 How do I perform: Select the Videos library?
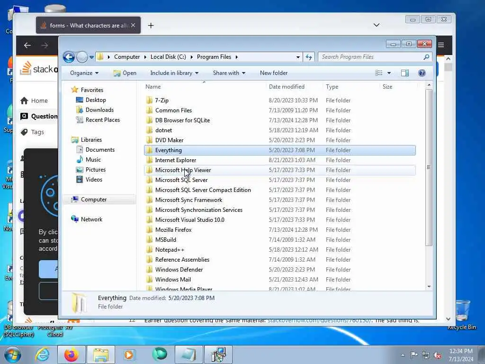tap(94, 180)
